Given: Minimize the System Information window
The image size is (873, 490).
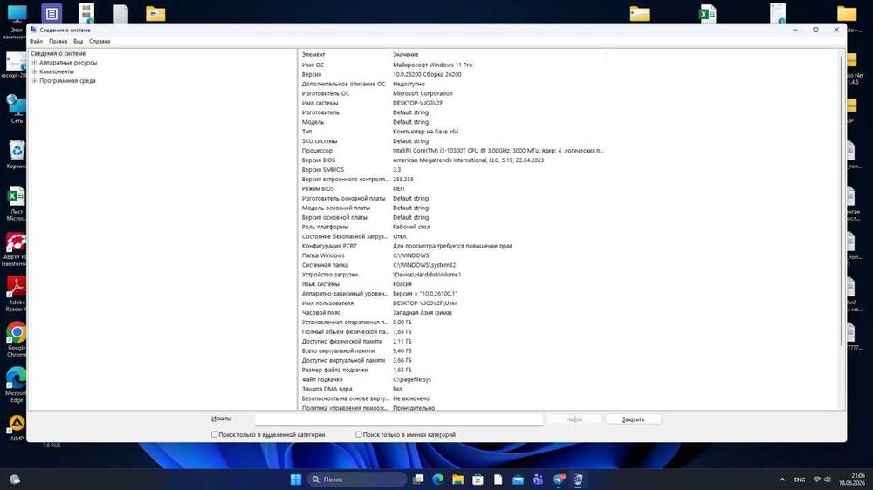Looking at the screenshot, I should point(795,30).
